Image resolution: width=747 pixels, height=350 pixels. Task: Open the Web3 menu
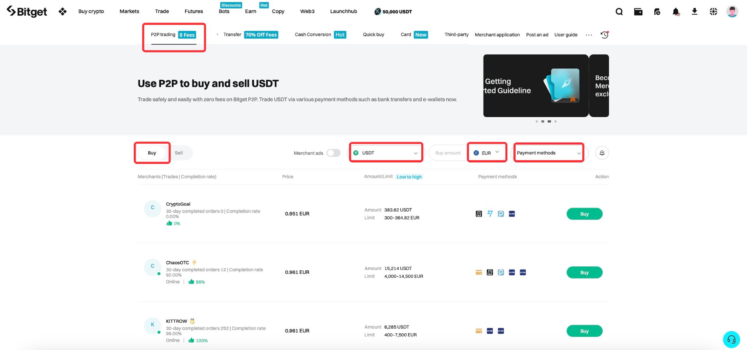[x=307, y=12]
